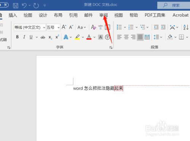Viewport: 190px width, 141px height.
Task: Decrease font size with the smaller A
Action: coord(71,27)
